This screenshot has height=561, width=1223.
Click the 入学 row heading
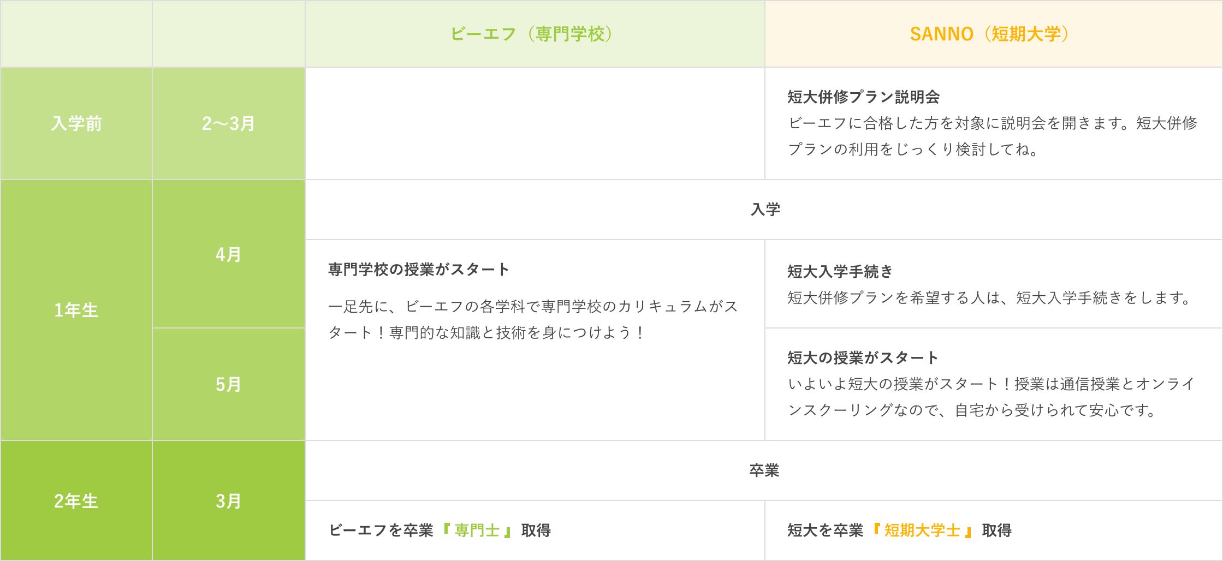[765, 210]
